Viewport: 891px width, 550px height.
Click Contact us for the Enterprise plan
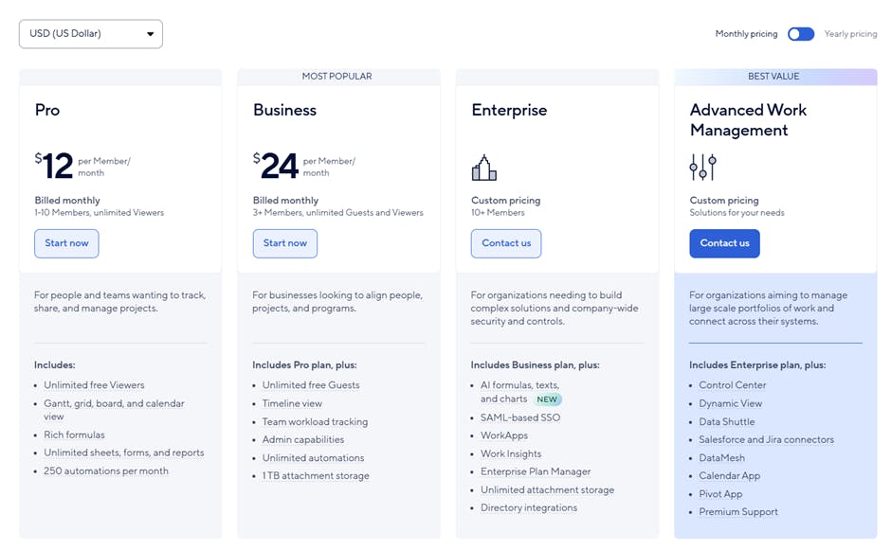pos(505,243)
